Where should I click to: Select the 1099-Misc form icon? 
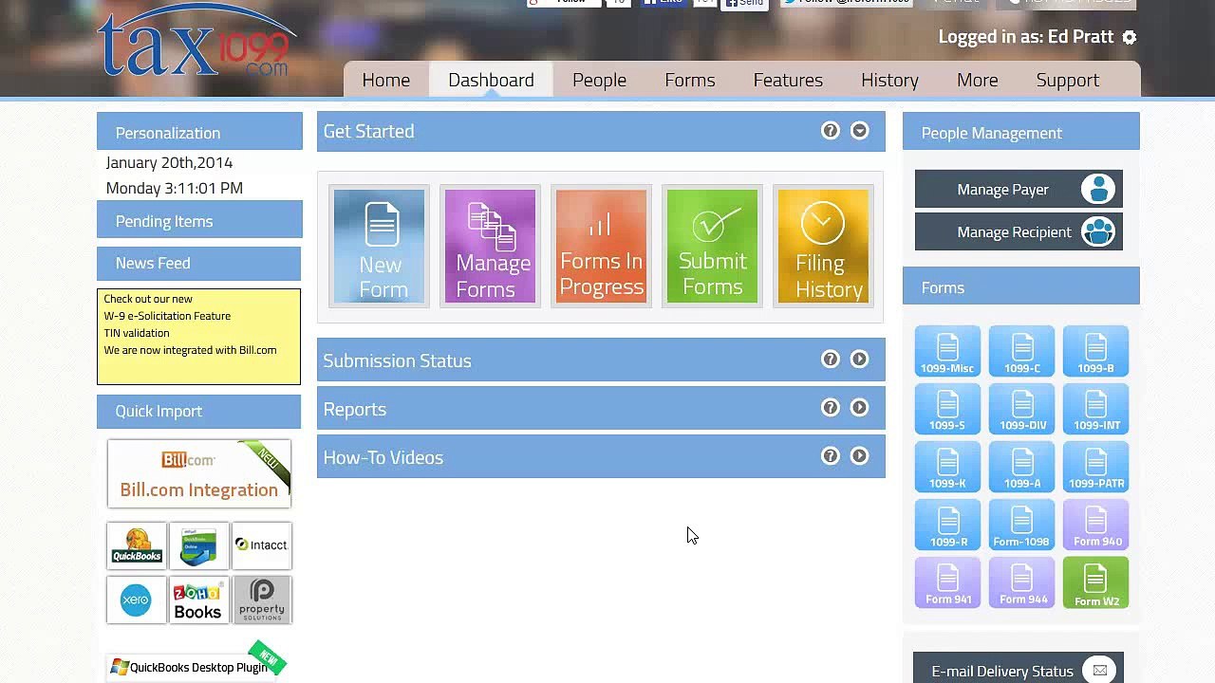947,351
